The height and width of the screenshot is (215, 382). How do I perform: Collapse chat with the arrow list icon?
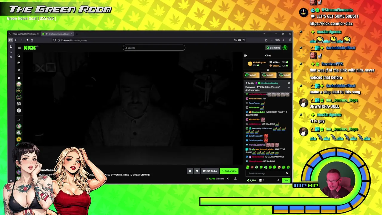click(245, 56)
